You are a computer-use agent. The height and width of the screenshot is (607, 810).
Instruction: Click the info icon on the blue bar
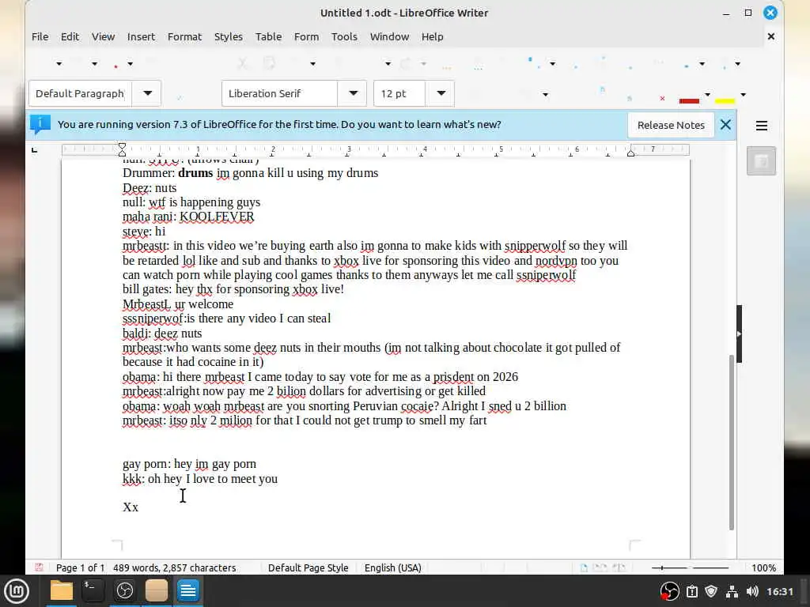tap(40, 124)
